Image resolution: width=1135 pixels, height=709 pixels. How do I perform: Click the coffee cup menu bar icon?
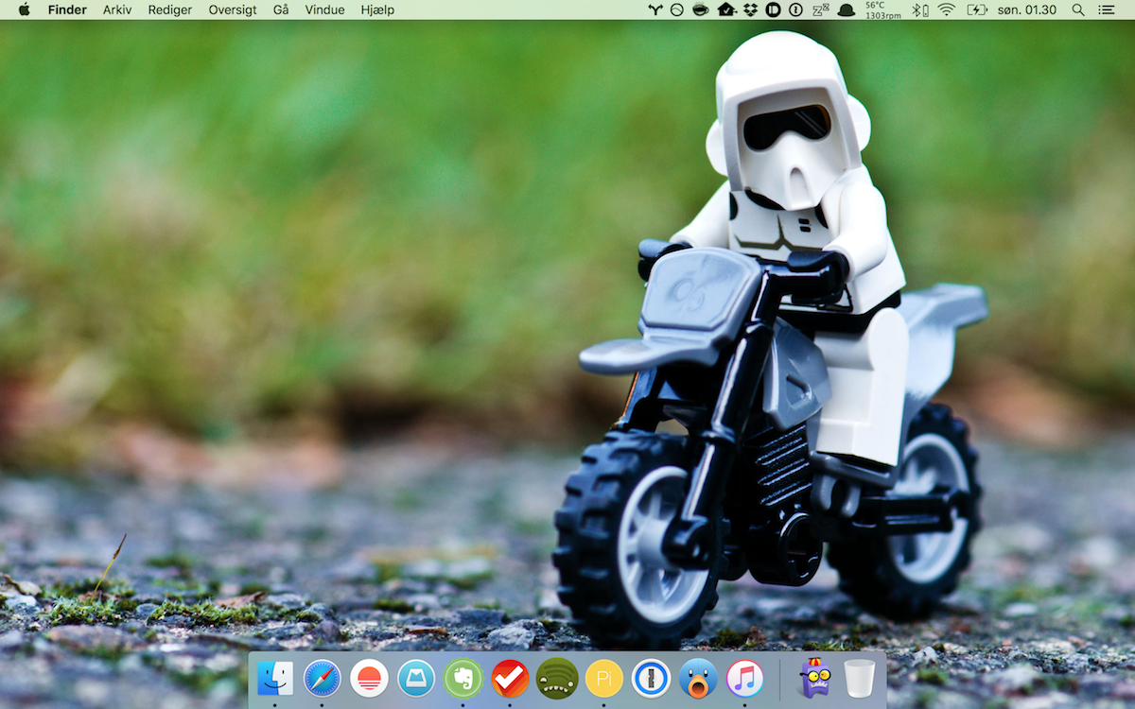pos(700,9)
